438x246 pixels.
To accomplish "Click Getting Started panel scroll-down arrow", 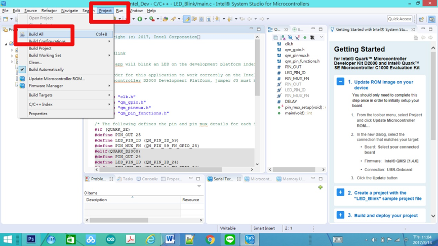I will pyautogui.click(x=433, y=216).
